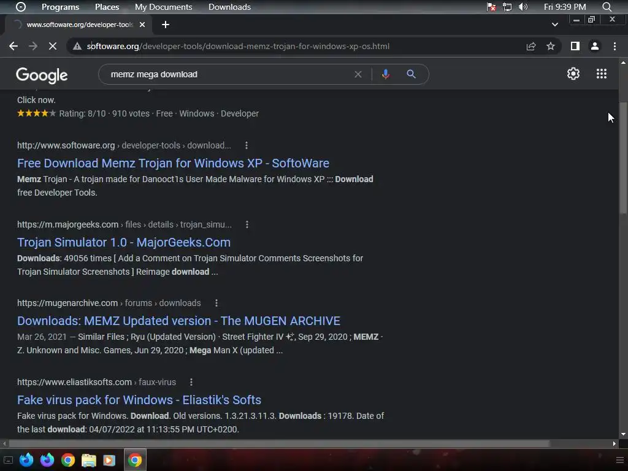
Task: Click the Google search magnifier button
Action: (x=411, y=74)
